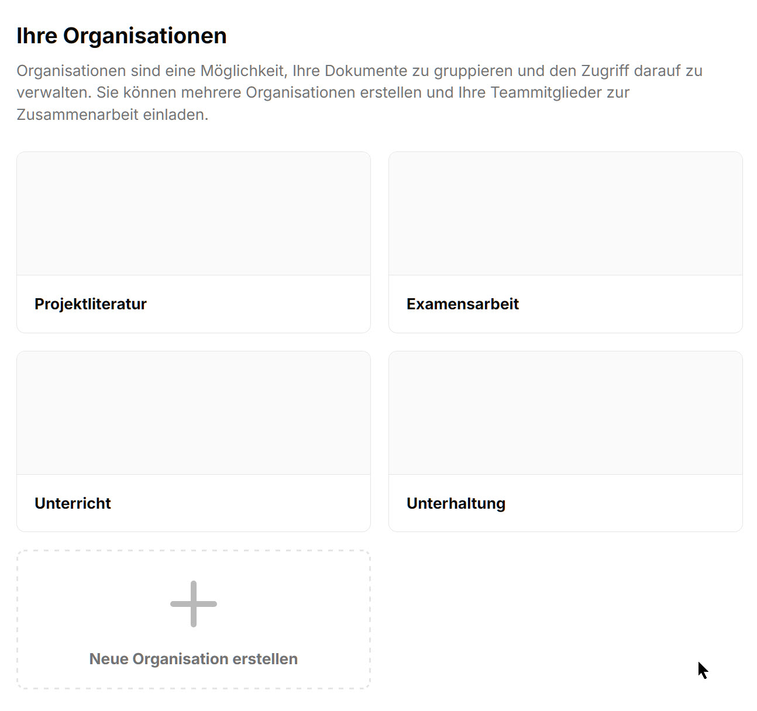Viewport: 757px width, 711px height.
Task: Select the Projektliteratur organization name
Action: click(91, 304)
